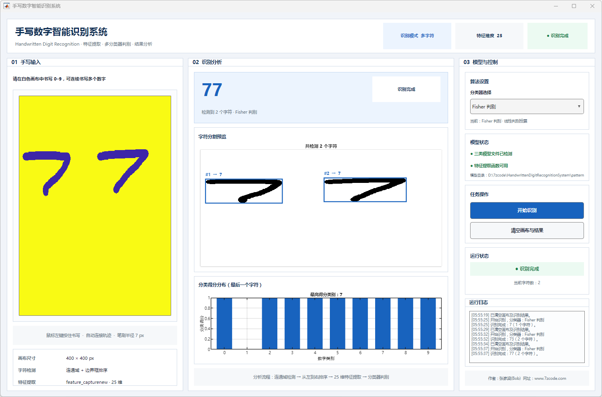602x397 pixels.
Task: Click the y-axis tick 0.8 of the chart
Action: 207,308
